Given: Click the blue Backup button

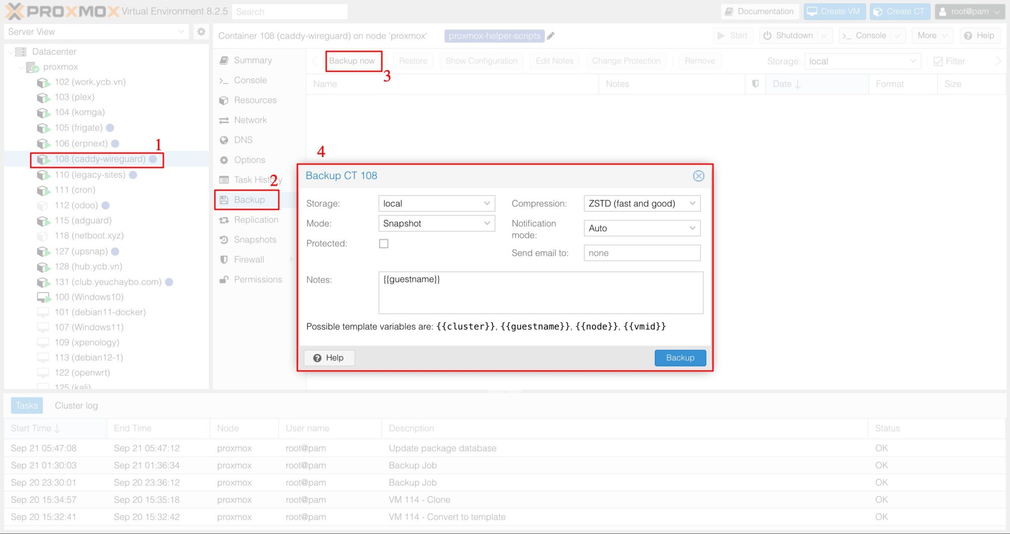Looking at the screenshot, I should pos(680,358).
